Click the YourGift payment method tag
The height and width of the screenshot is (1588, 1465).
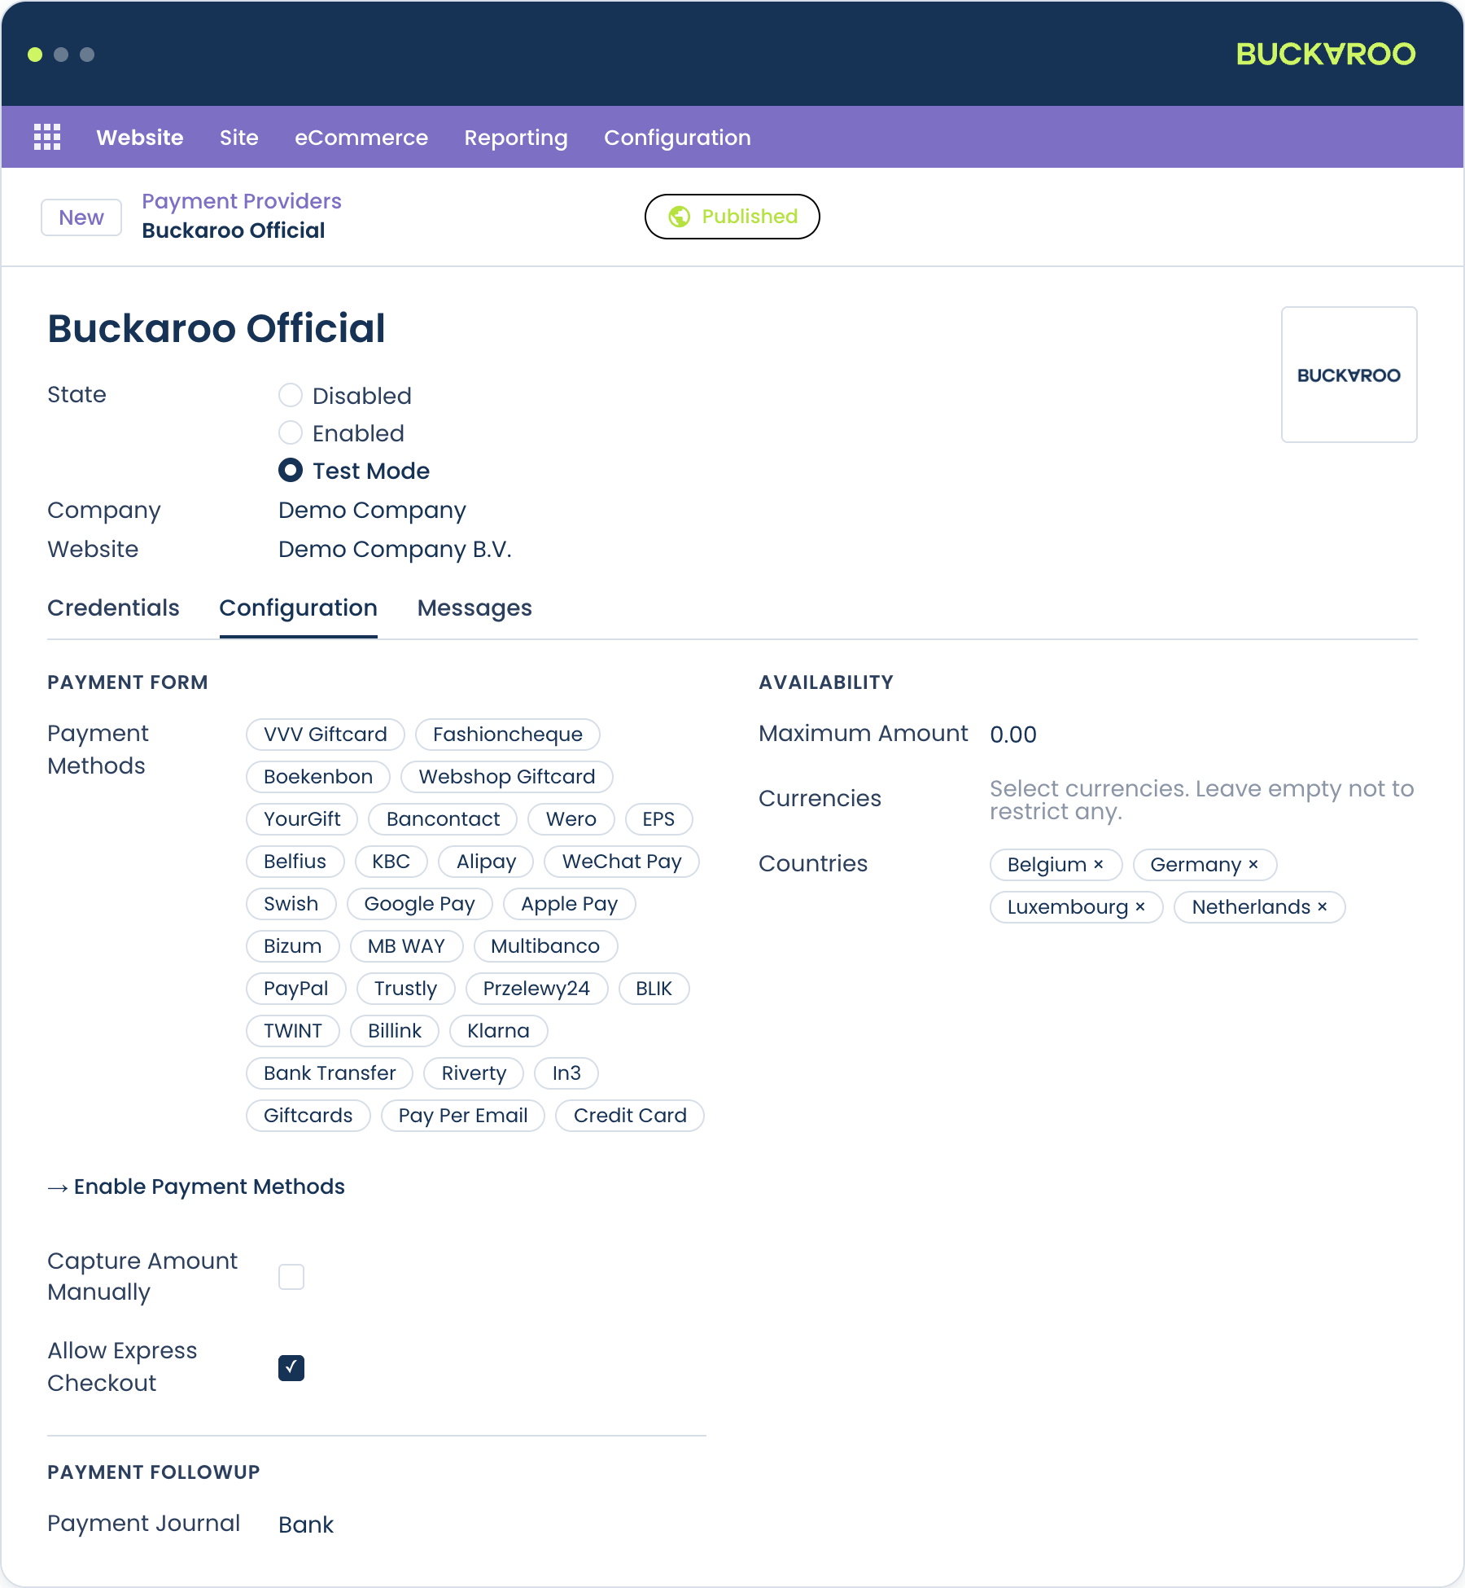[x=302, y=819]
